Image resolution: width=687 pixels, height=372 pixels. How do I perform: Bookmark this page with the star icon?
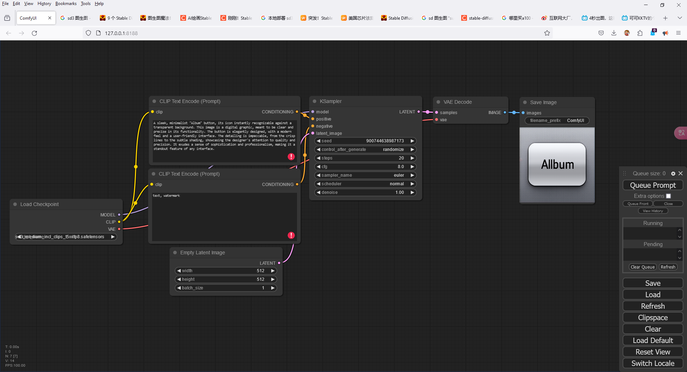click(547, 33)
